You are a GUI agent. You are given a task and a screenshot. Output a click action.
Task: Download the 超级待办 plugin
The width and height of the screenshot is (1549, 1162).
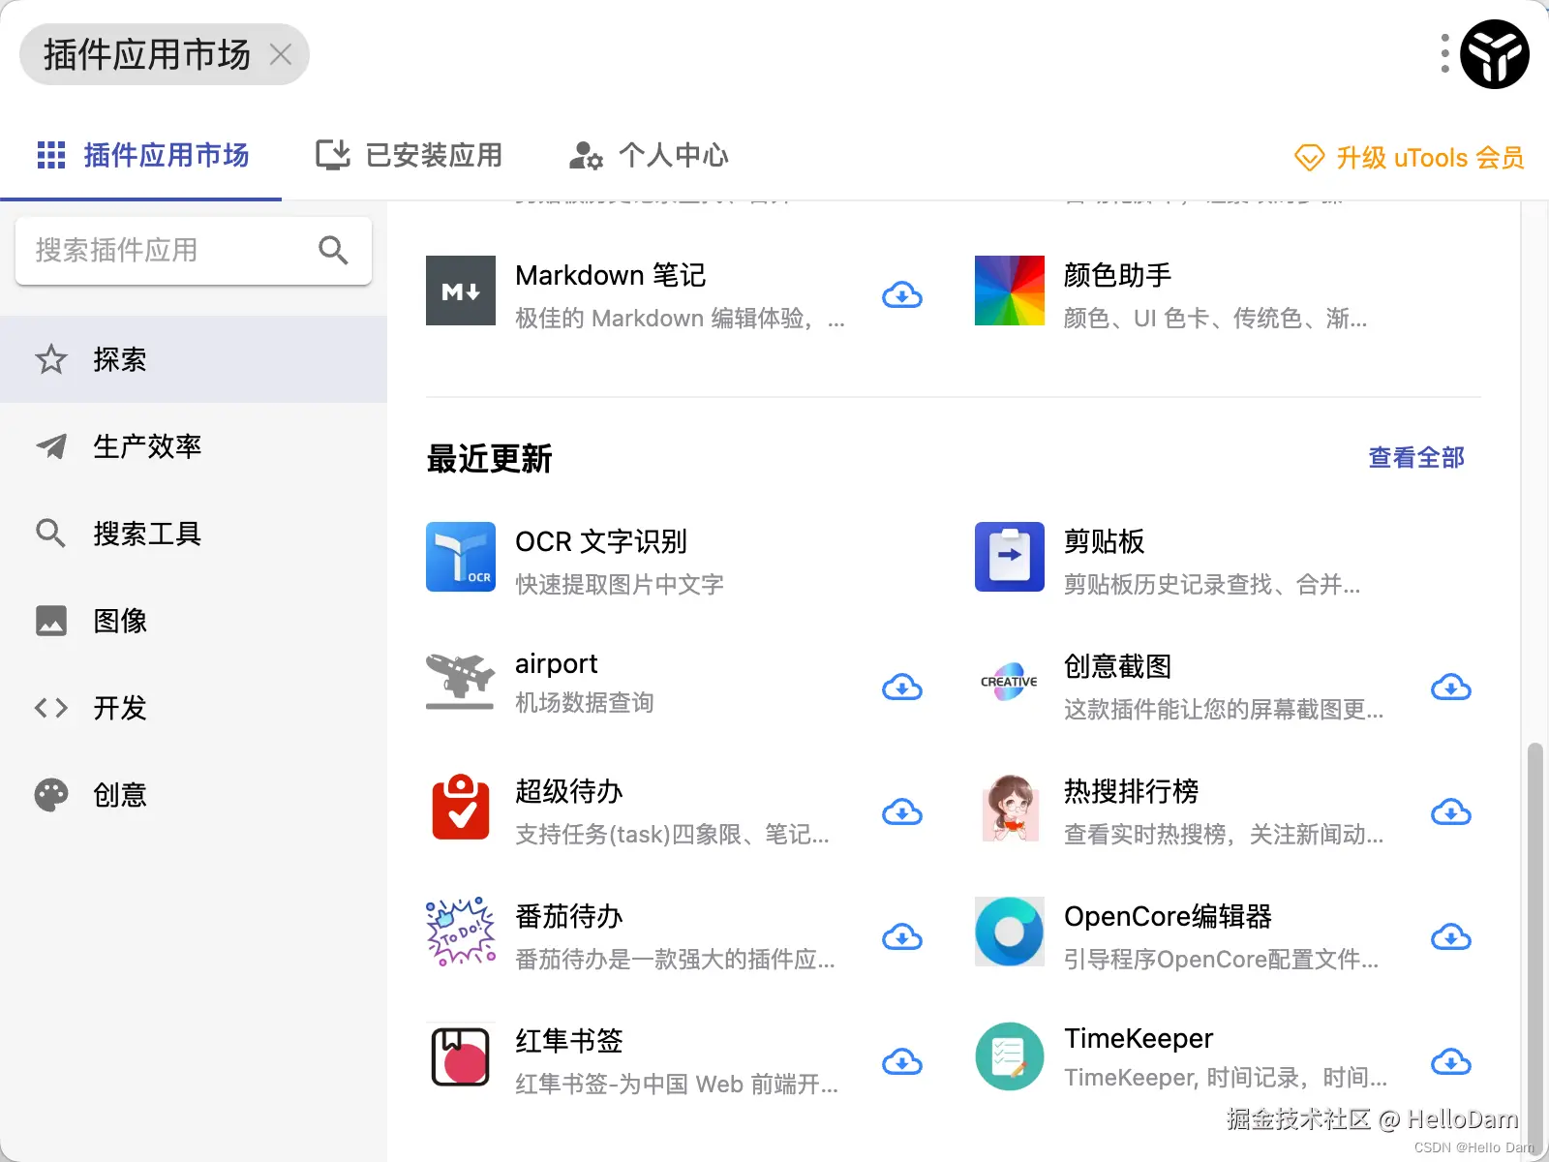point(901,812)
